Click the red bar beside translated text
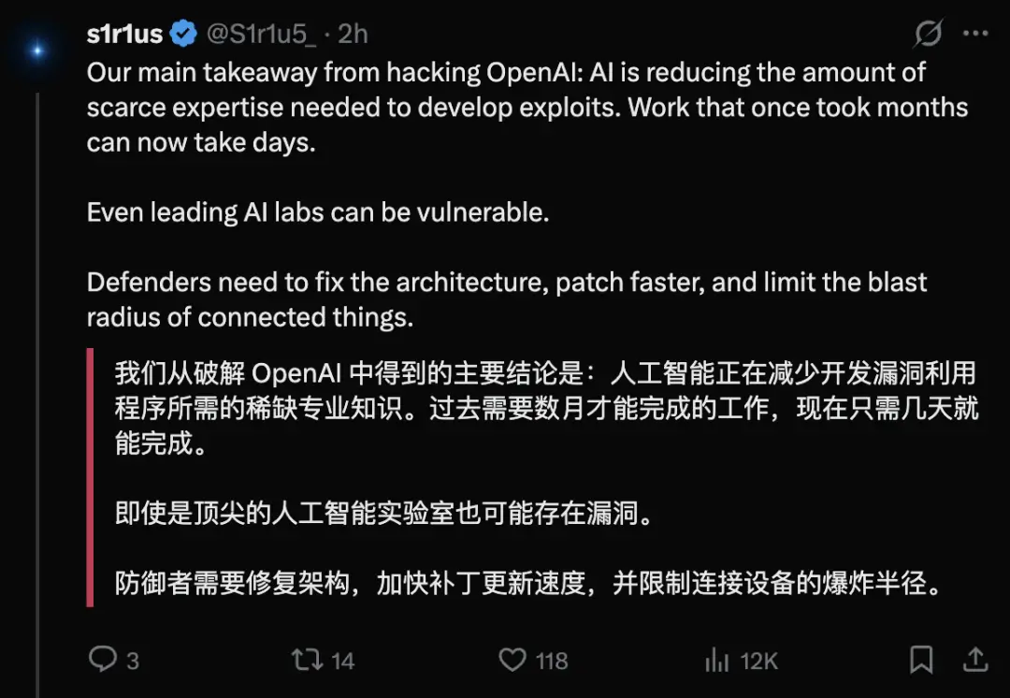This screenshot has width=1010, height=698. pos(90,477)
